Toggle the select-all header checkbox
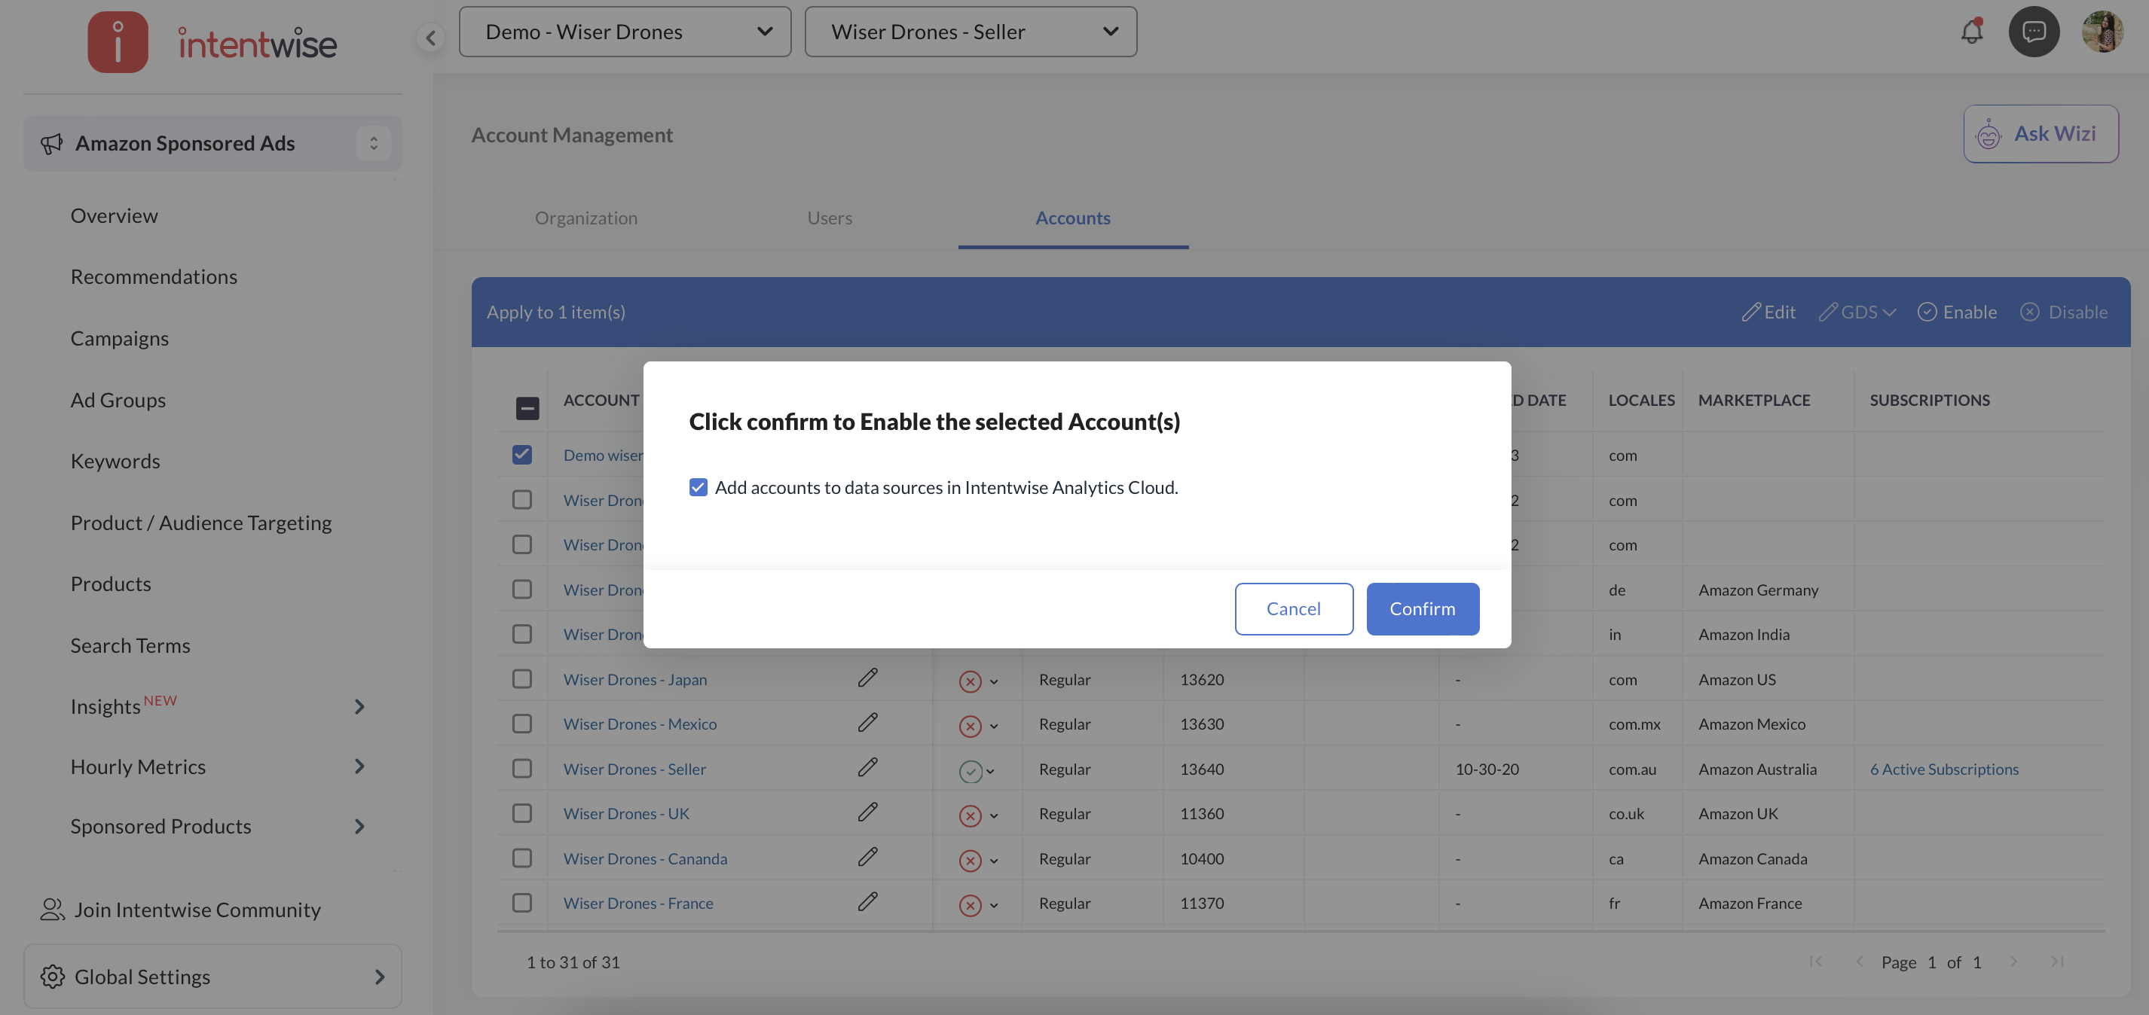The image size is (2149, 1015). pos(527,408)
